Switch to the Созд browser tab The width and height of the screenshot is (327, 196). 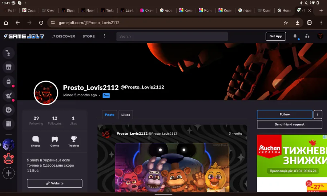point(29,11)
